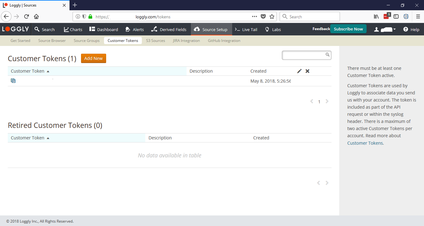The width and height of the screenshot is (424, 226).
Task: Open the Charts menu item
Action: pos(73,29)
